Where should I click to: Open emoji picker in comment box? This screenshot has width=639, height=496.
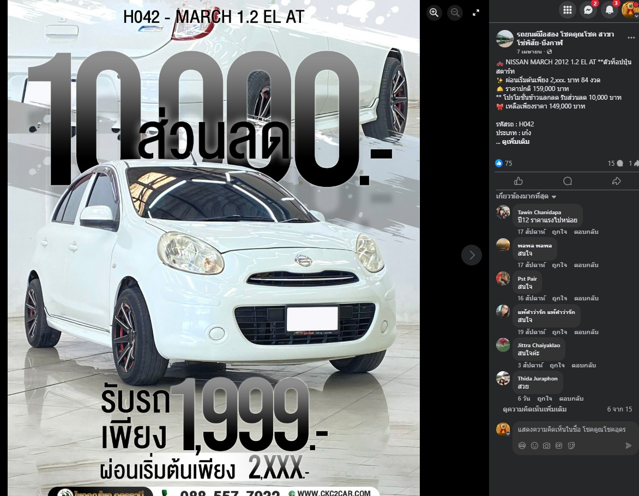[534, 445]
